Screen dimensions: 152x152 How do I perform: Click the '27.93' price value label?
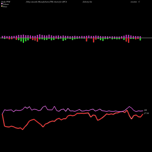[x=146, y=113]
